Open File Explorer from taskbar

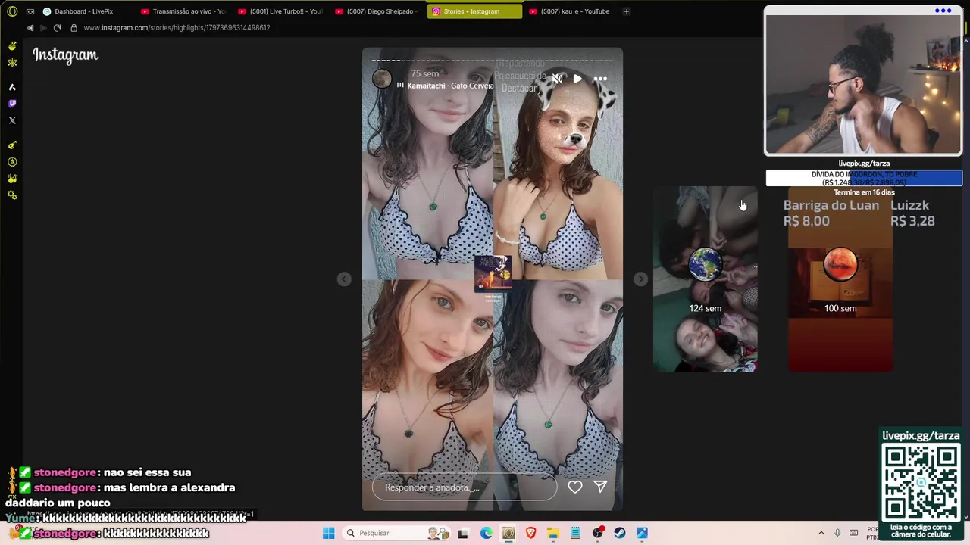coord(553,533)
